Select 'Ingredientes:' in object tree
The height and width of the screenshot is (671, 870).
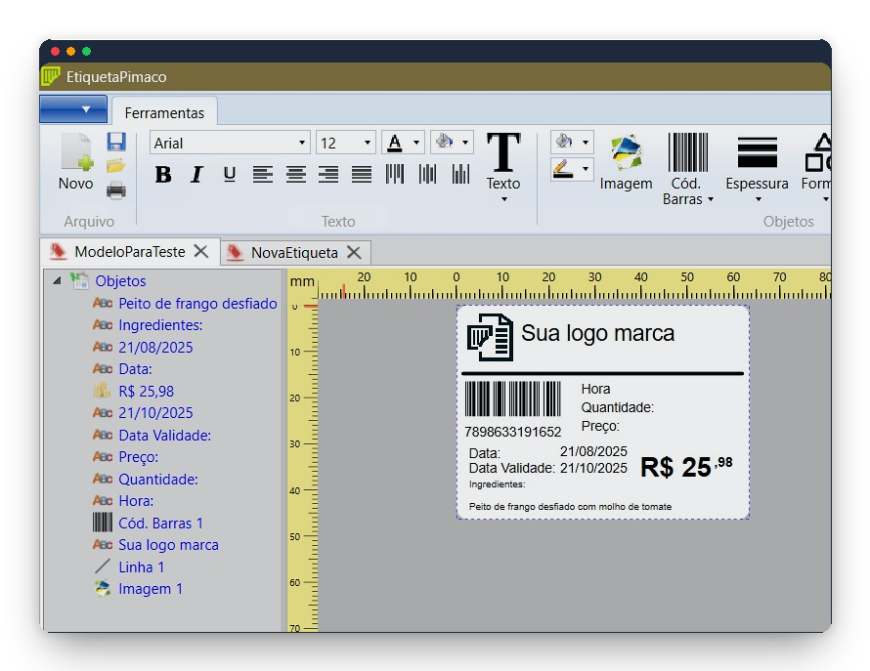tap(160, 325)
